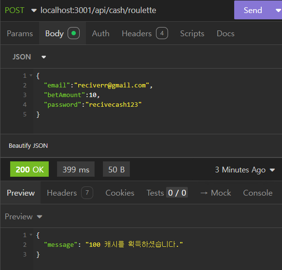
Task: Click the → Mock tab
Action: pyautogui.click(x=216, y=193)
